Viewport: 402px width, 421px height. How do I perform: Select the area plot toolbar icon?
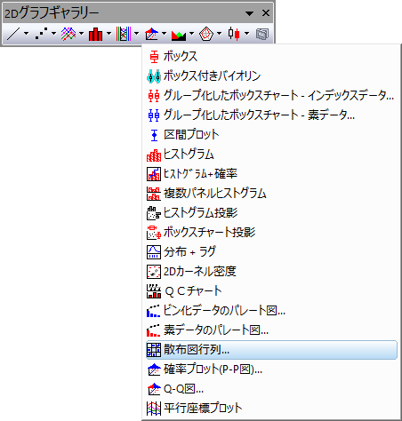click(179, 34)
